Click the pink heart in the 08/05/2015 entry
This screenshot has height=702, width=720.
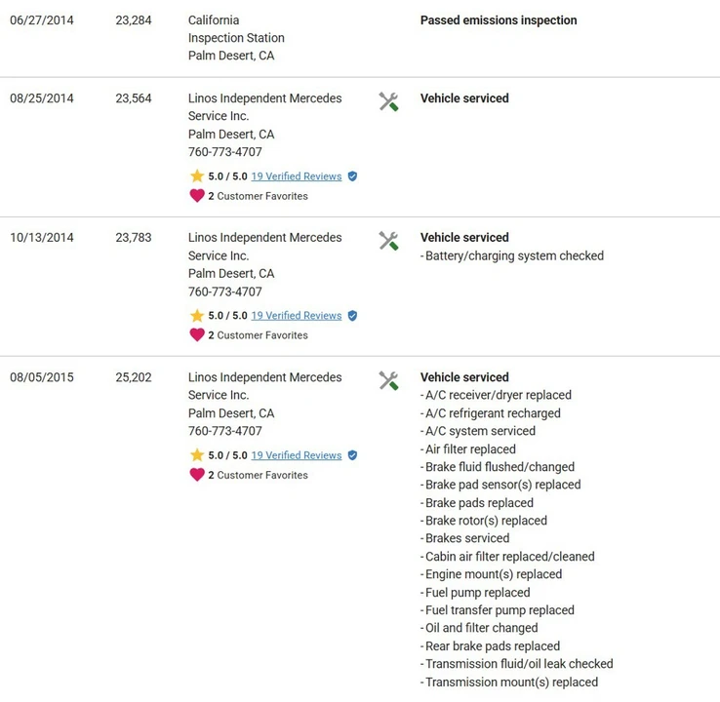coord(197,475)
